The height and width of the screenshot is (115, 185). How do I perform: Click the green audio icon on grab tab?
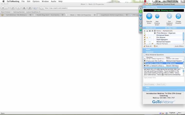point(141,30)
